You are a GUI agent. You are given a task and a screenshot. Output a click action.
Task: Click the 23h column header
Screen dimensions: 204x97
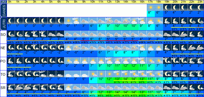(x=200, y=2)
